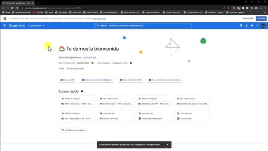Open the youtube api project selector dropdown
The image size is (268, 151).
36,26
